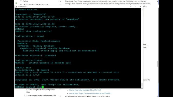The width and height of the screenshot is (173, 97).
Task: Click 'Fast-Start Failover: Disabled' line
Action: tap(35, 56)
